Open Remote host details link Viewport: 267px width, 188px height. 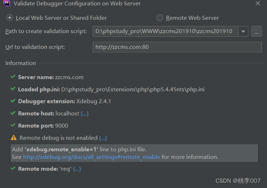pos(85,114)
